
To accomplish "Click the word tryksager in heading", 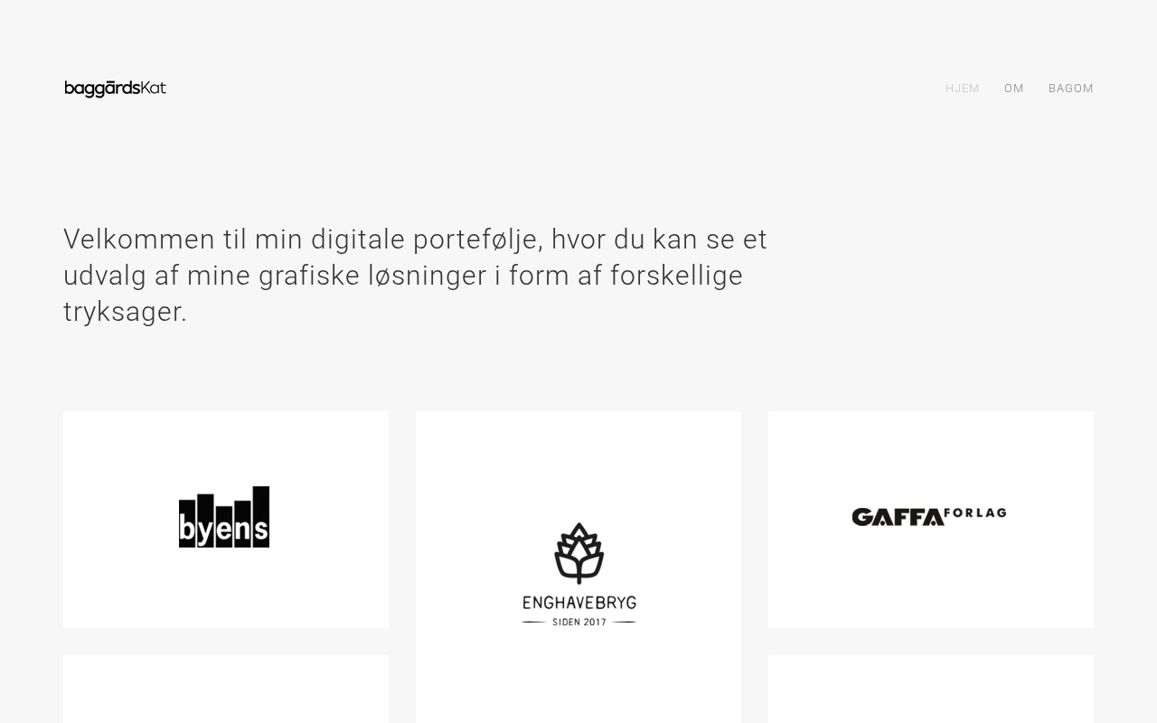I will [x=125, y=313].
